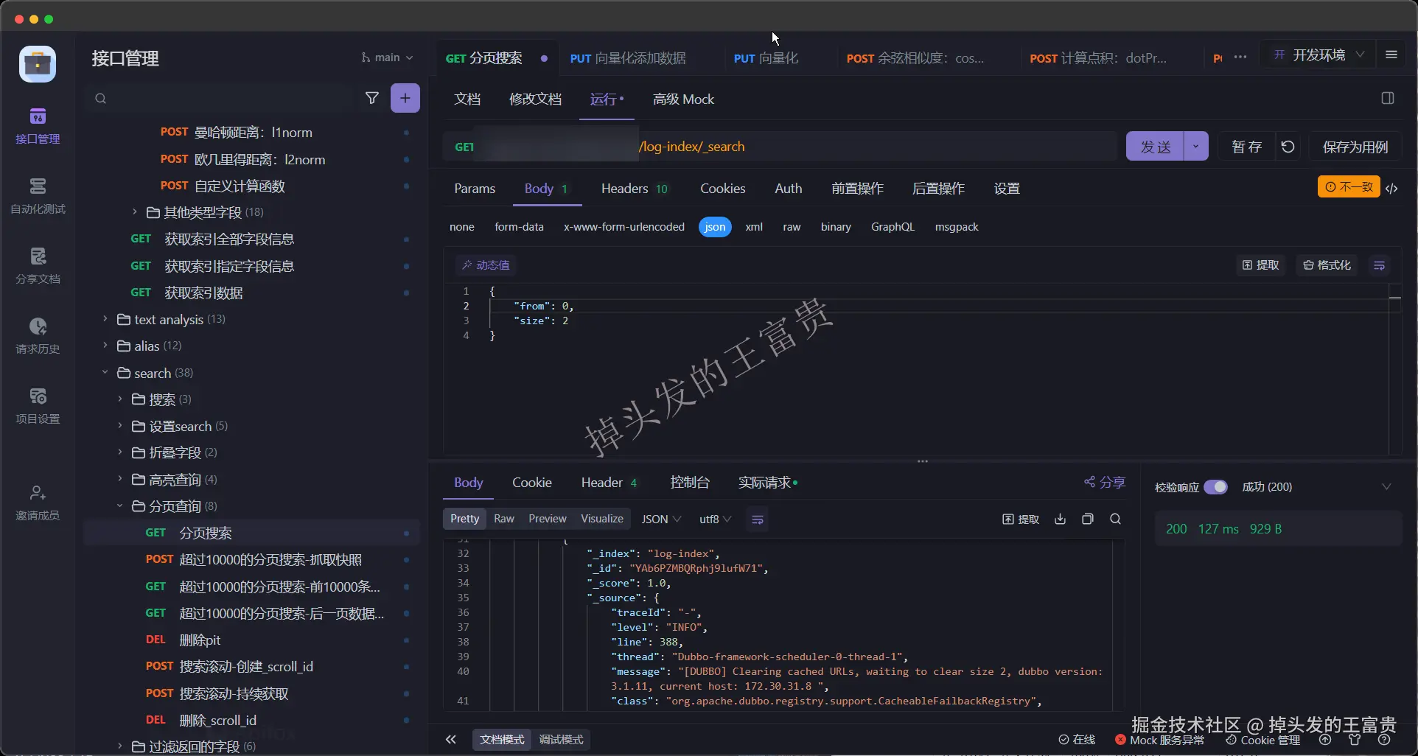Click the 提取 button in response toolbar

click(1021, 519)
